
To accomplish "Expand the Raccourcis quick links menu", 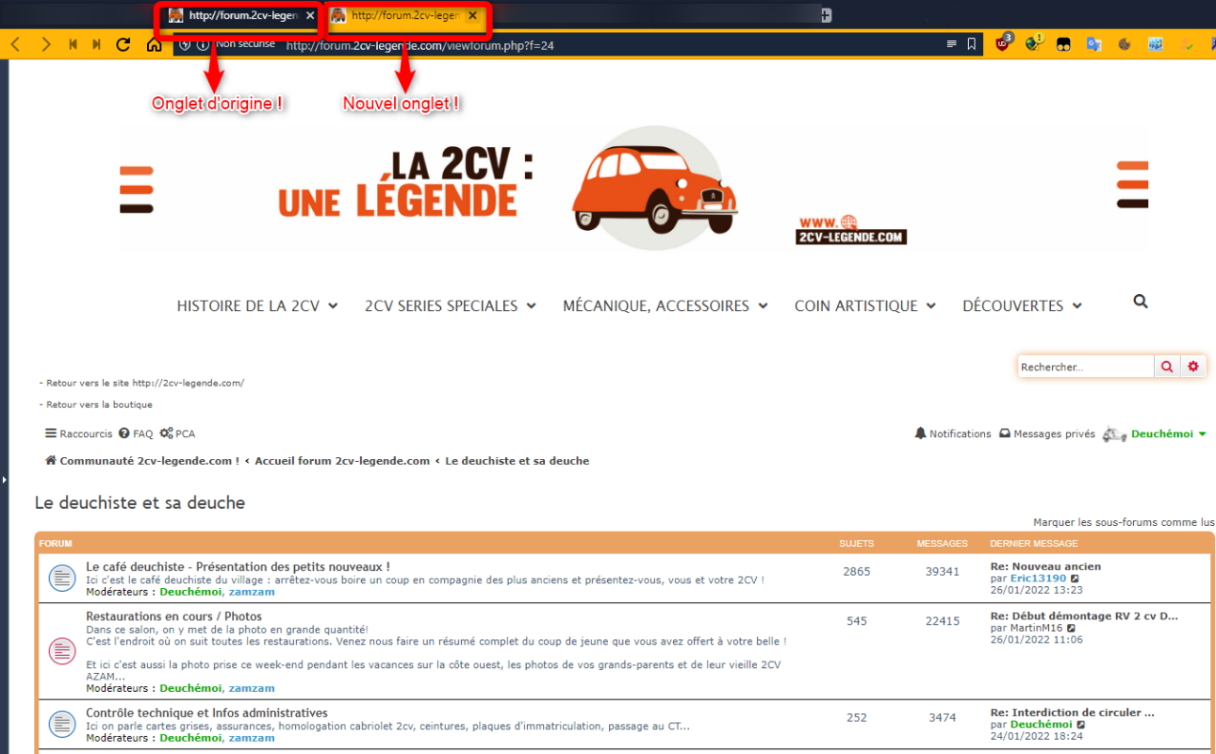I will (x=79, y=434).
